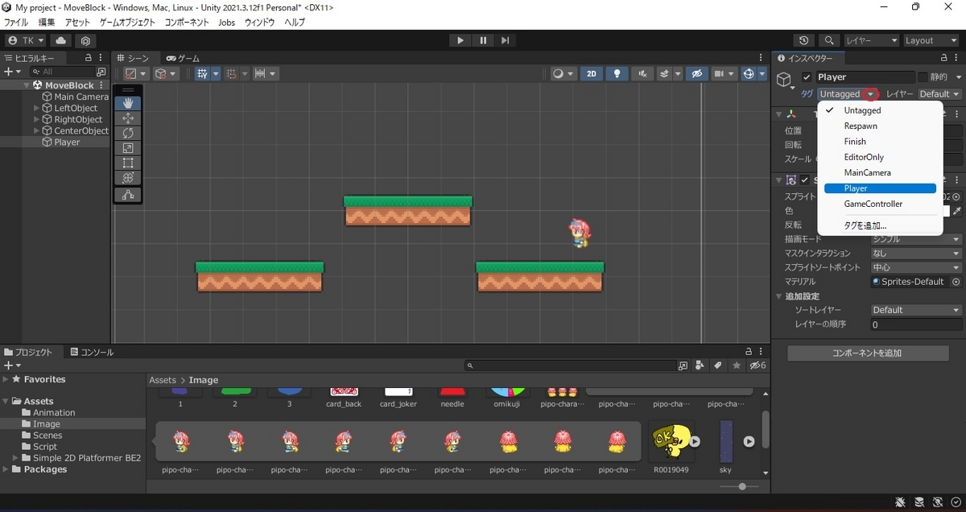Click the Step frame button
The image size is (966, 512).
point(505,40)
